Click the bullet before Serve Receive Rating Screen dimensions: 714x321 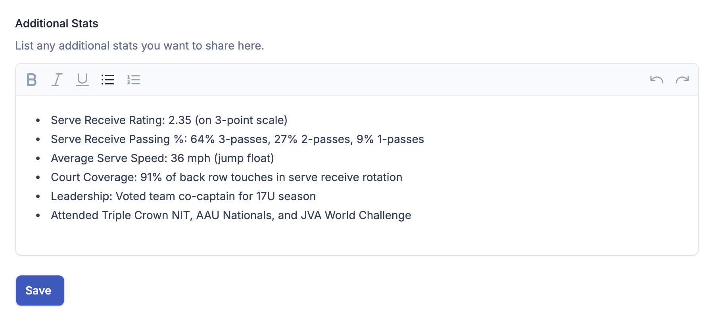[x=38, y=120]
